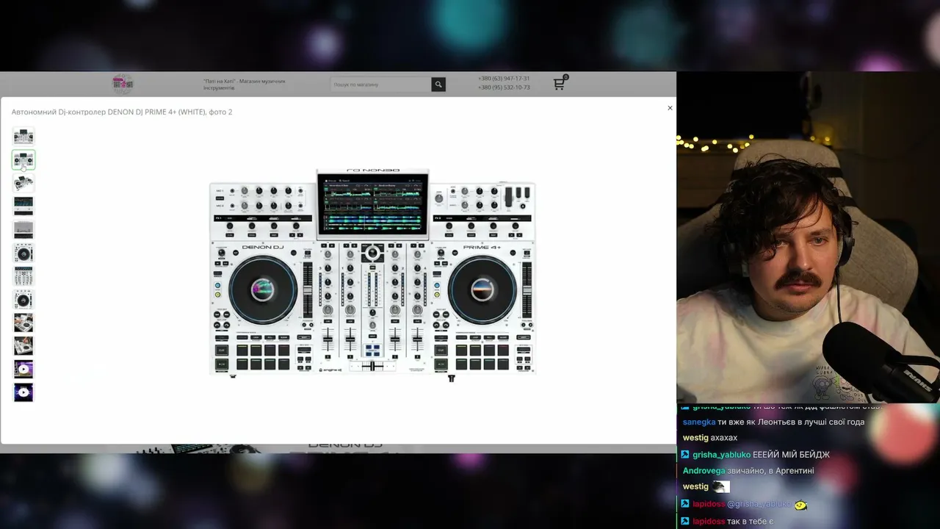The height and width of the screenshot is (529, 940).
Task: View the ninth thumbnail, first hands-on photo
Action: pyautogui.click(x=23, y=323)
